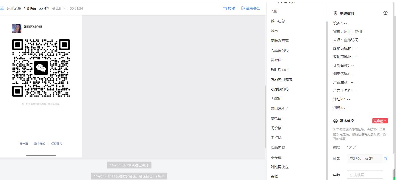The image size is (396, 180).
Task: Select the 考虑旅拍吗 quick reply
Action: click(280, 89)
